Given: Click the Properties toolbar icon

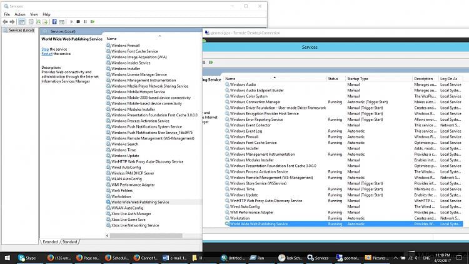Looking at the screenshot, I should point(31,22).
